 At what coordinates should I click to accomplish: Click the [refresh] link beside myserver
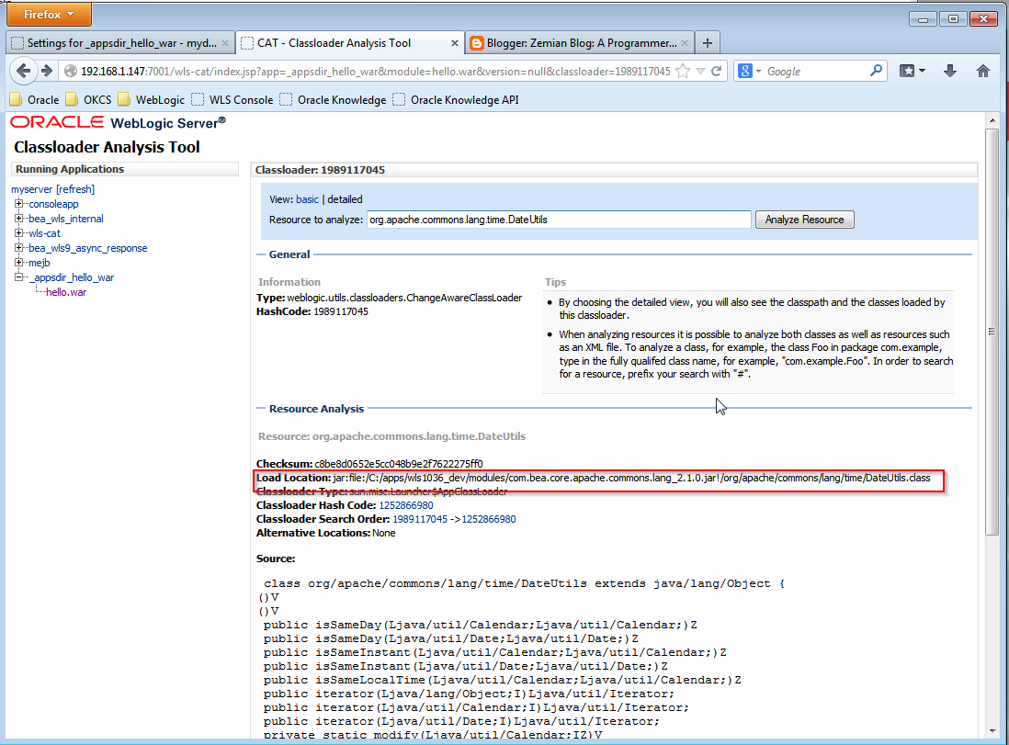point(75,189)
